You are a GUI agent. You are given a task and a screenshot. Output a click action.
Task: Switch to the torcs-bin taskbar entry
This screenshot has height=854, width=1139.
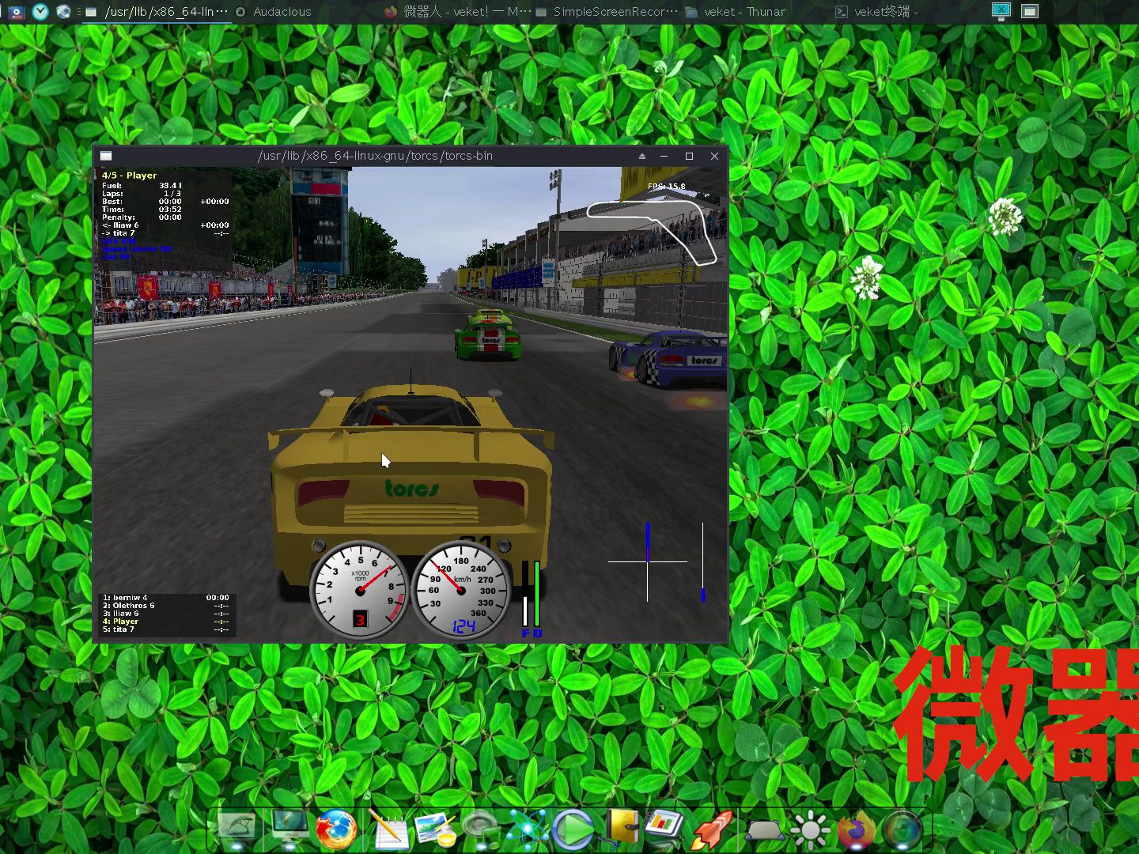click(157, 12)
